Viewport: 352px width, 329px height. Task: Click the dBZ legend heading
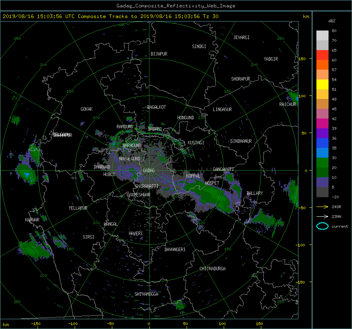tap(332, 21)
